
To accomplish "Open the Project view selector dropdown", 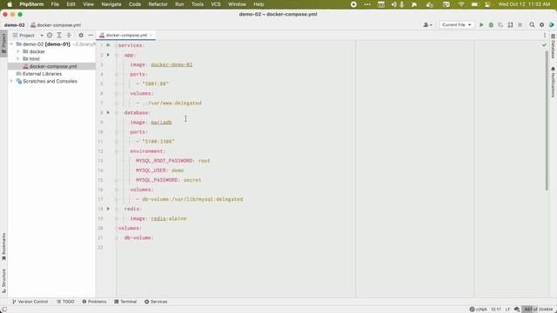I will coord(28,35).
